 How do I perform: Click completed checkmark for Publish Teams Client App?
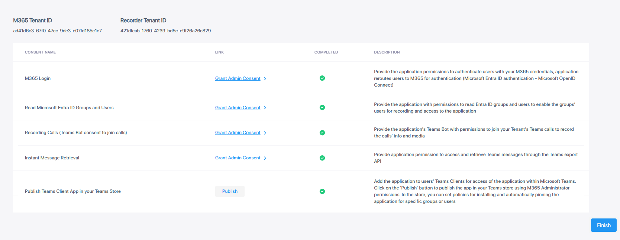click(x=322, y=191)
